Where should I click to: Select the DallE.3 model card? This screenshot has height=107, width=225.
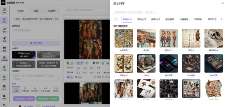tap(24, 64)
